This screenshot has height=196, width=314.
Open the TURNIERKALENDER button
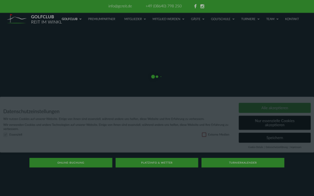coord(243,163)
